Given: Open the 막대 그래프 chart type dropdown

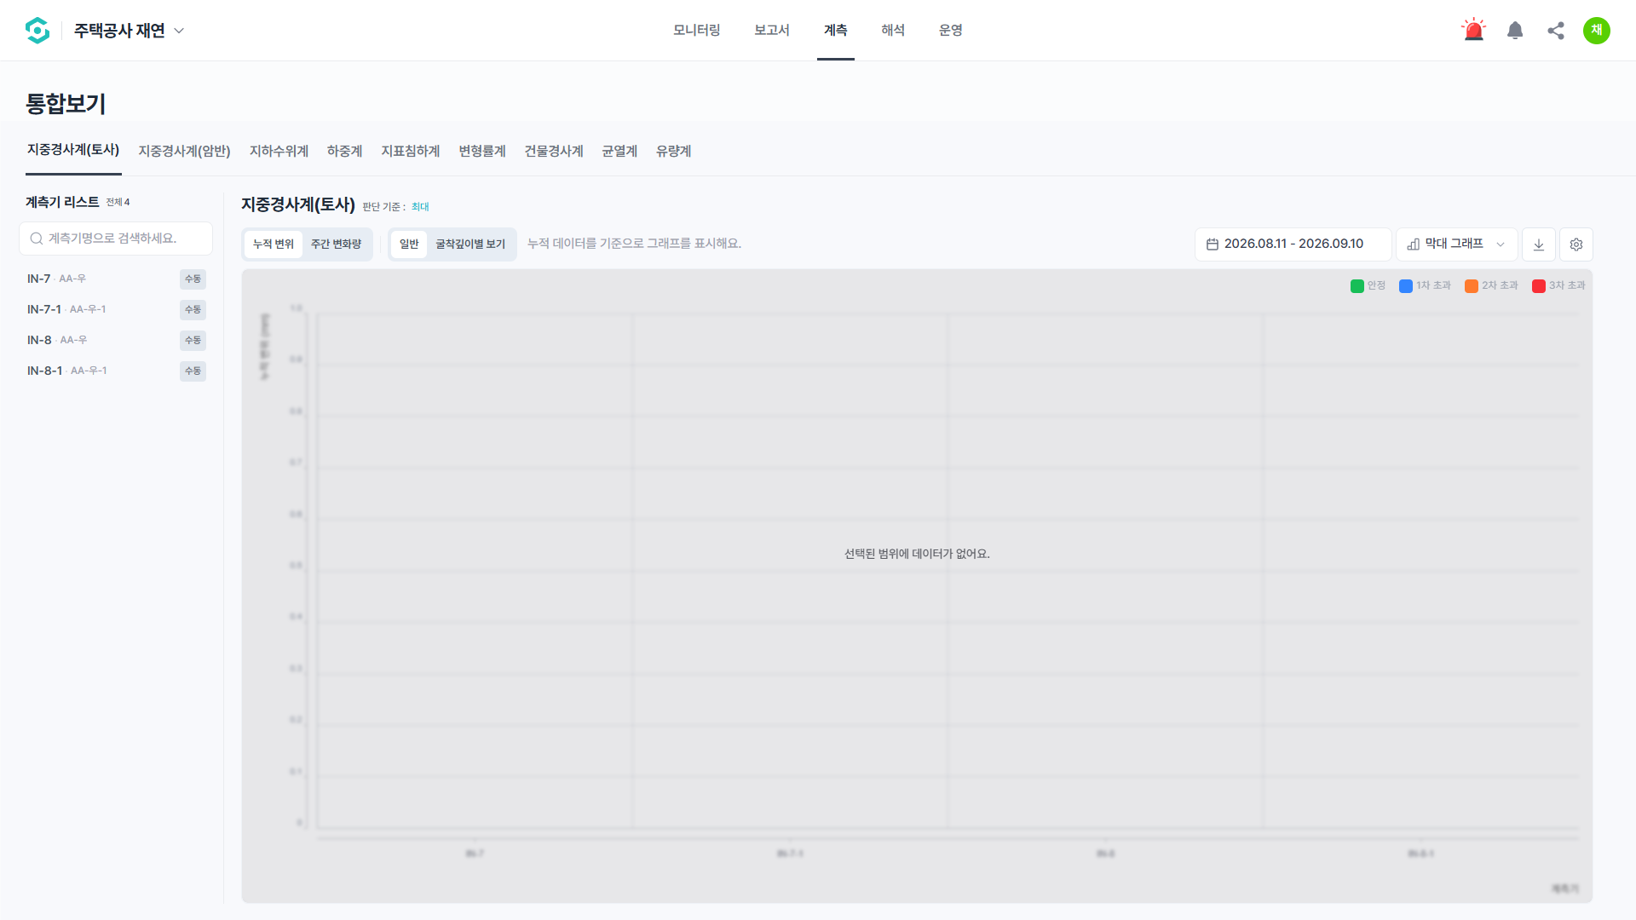Looking at the screenshot, I should coord(1457,244).
